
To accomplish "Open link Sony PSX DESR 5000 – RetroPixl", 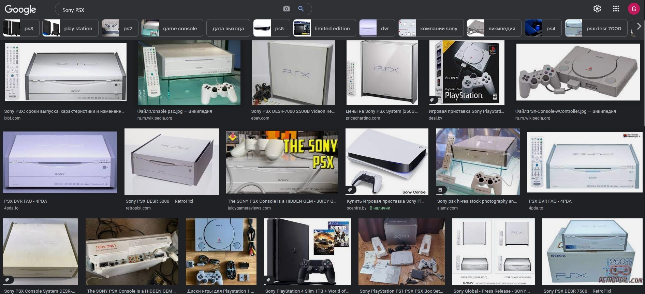I will click(159, 201).
